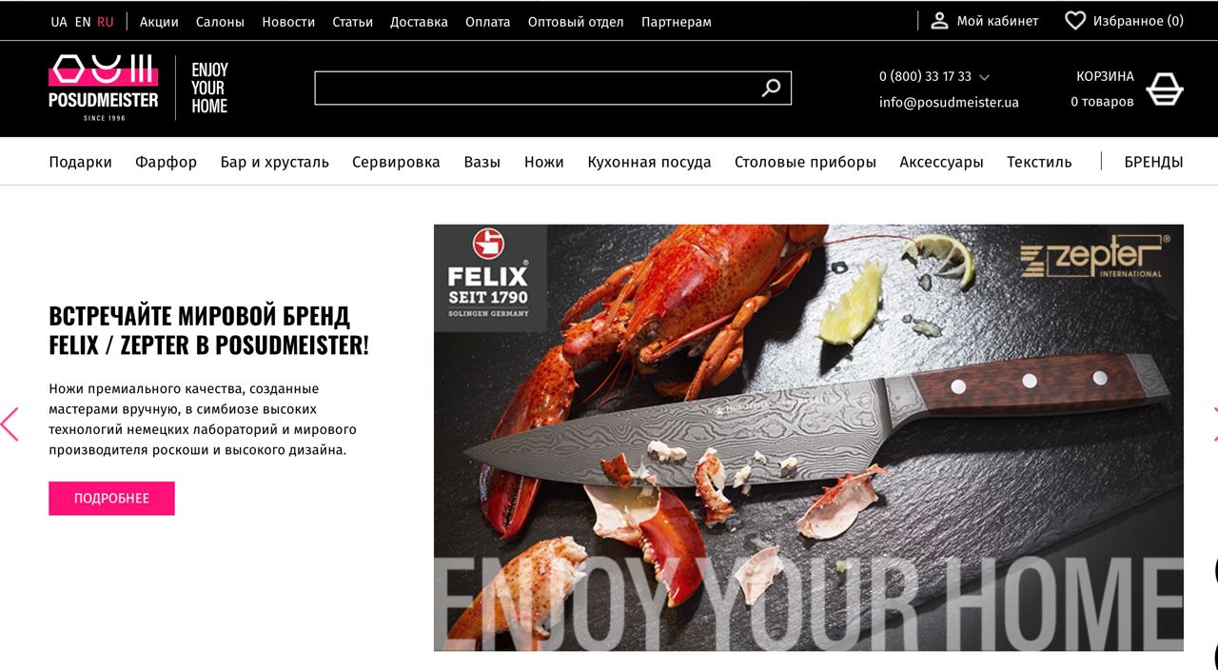Screen dimensions: 1218x670
Task: Open the Фарфор category
Action: tap(166, 162)
